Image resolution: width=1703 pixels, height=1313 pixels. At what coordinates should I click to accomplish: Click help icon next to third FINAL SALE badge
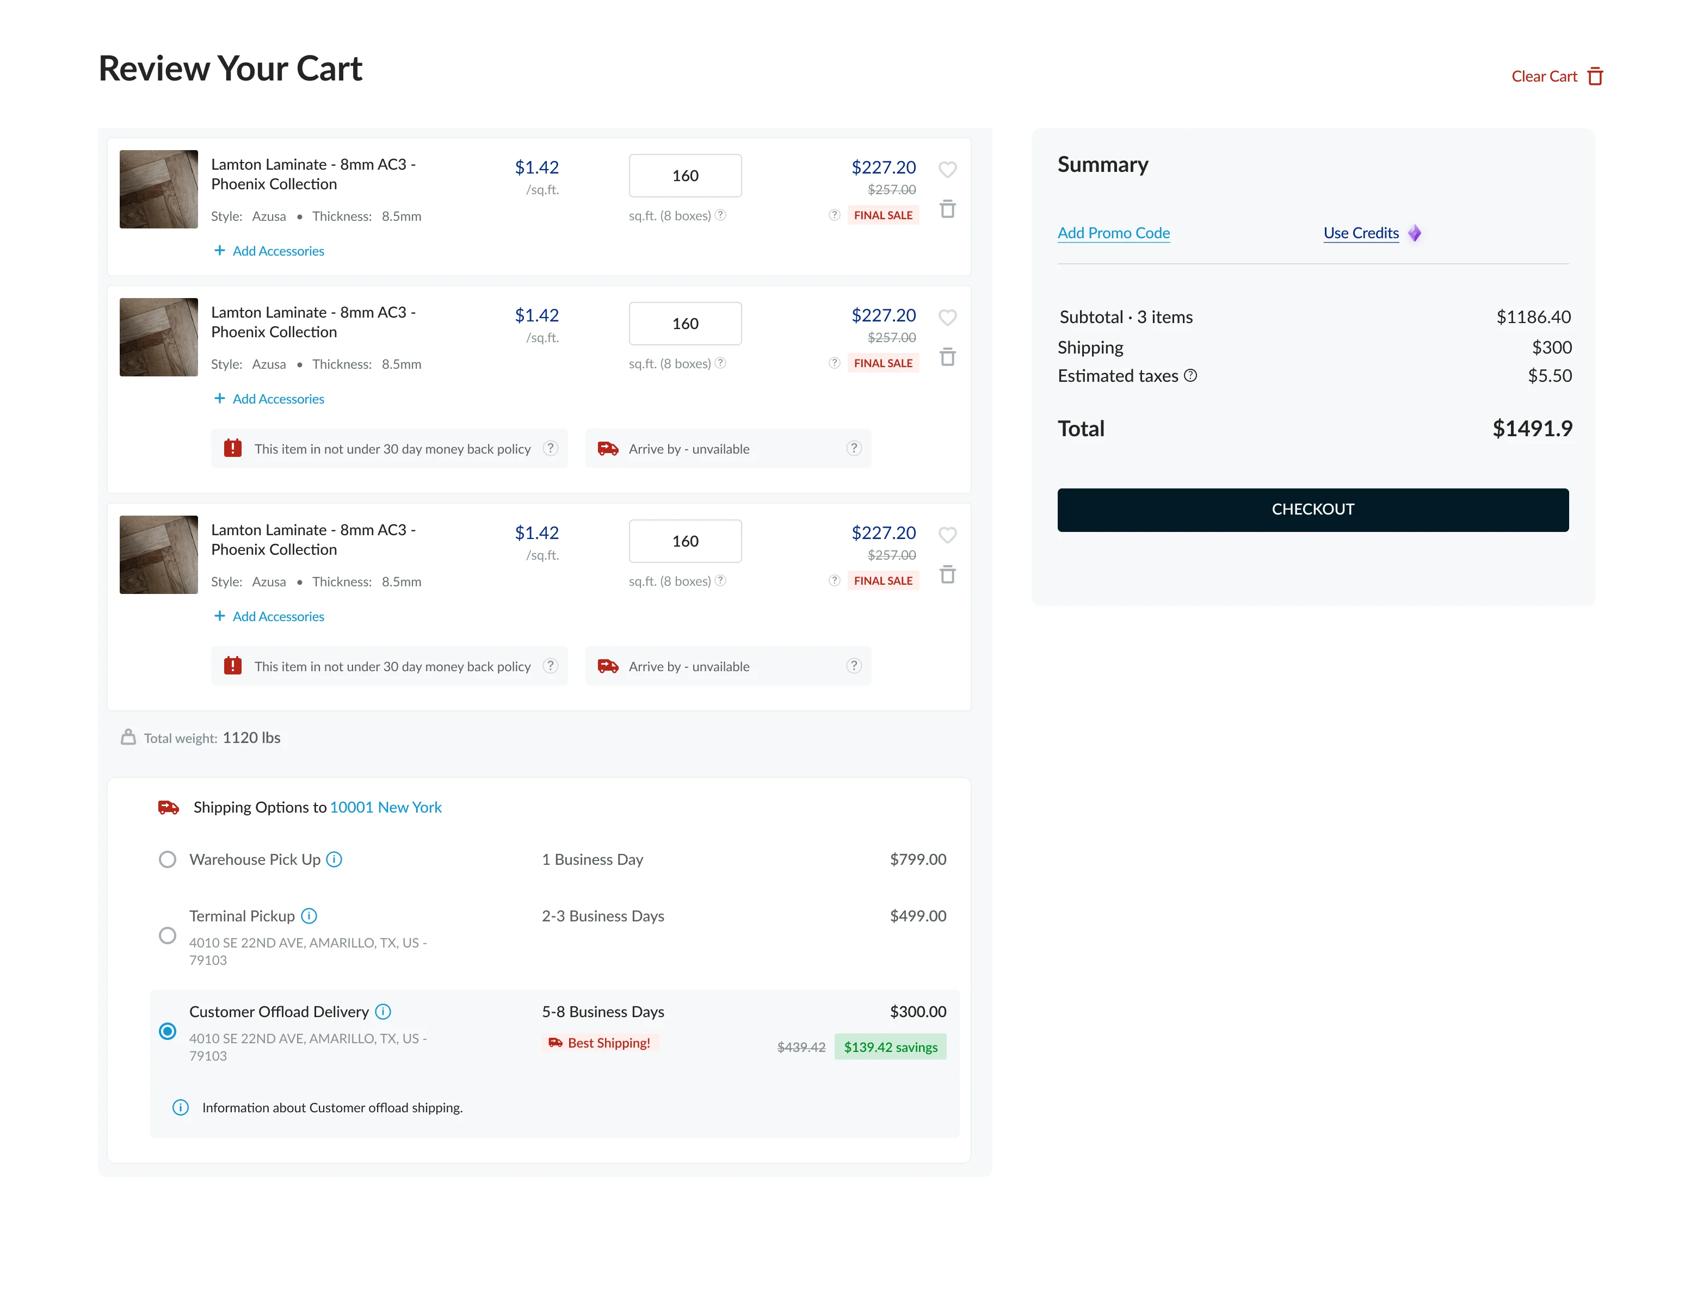[x=834, y=581]
